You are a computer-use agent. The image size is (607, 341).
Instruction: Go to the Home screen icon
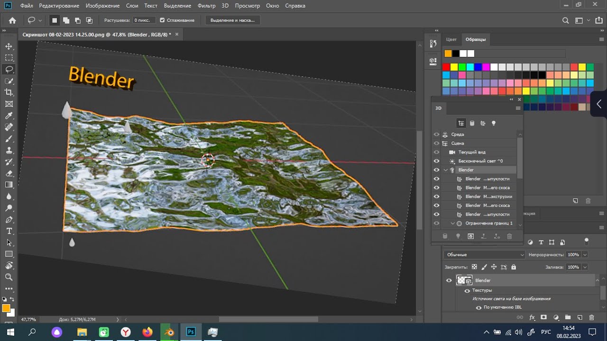click(x=12, y=20)
